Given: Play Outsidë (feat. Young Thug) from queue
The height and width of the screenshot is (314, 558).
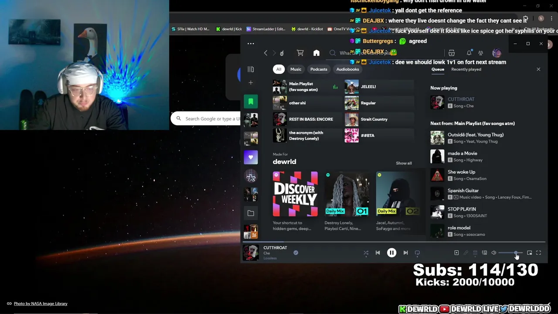Looking at the screenshot, I should pos(486,138).
